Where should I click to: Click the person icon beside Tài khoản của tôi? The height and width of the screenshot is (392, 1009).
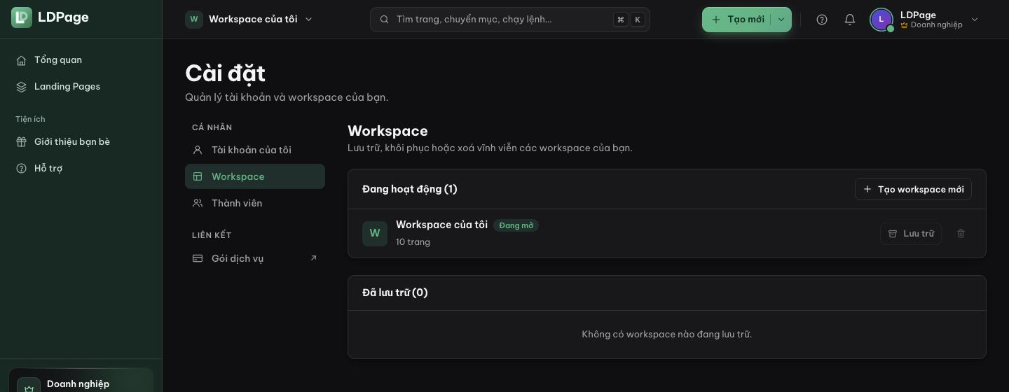(x=198, y=150)
